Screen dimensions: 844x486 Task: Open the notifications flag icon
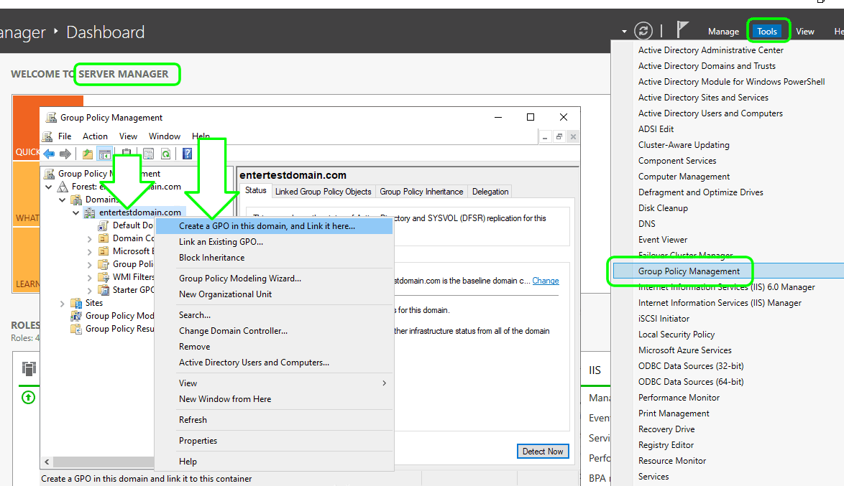[x=682, y=30]
